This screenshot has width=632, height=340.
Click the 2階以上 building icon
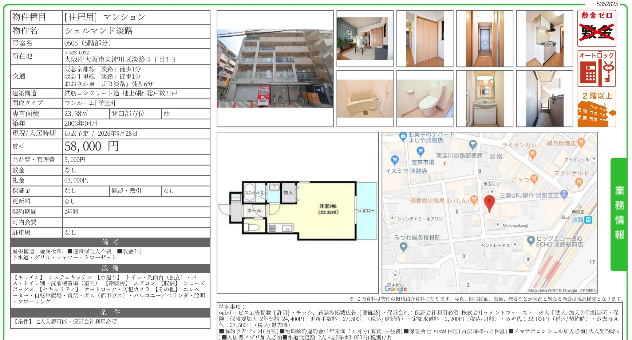596,109
